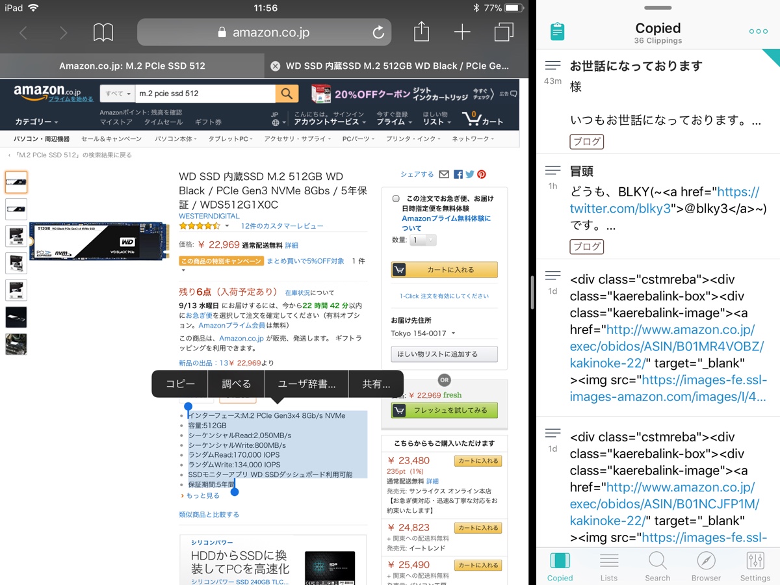Choose ユーザ辞書 in the selection popup

(x=306, y=384)
